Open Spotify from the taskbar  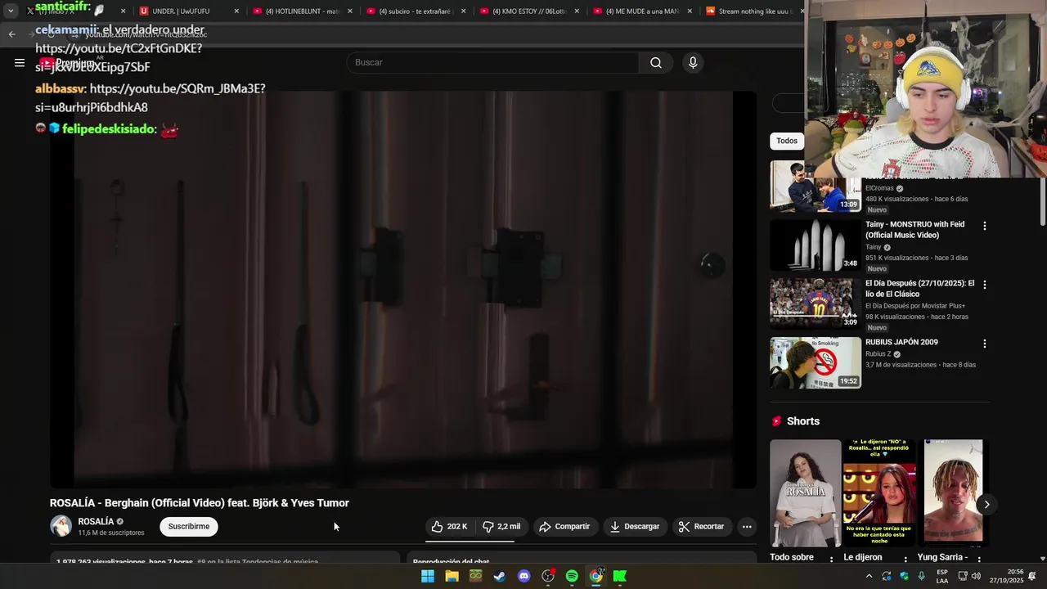click(572, 576)
